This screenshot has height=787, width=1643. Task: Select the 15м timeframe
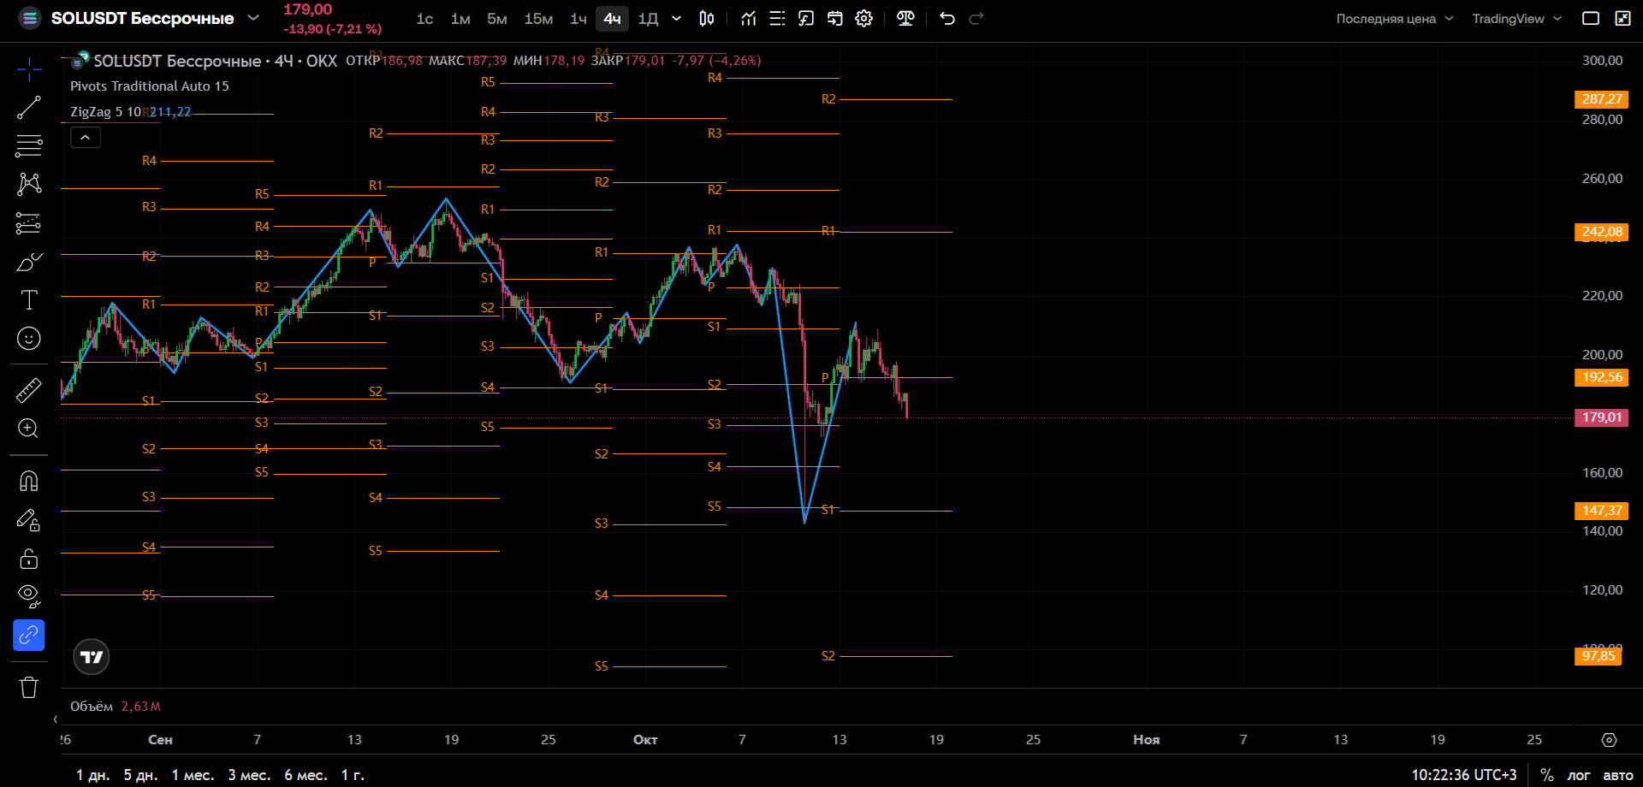coord(538,19)
